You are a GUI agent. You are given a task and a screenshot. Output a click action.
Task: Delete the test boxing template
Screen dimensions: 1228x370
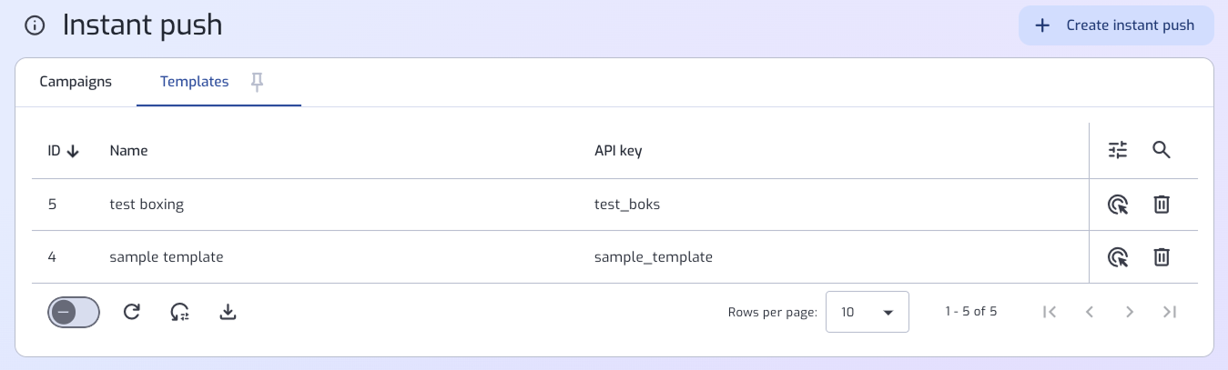pyautogui.click(x=1162, y=205)
